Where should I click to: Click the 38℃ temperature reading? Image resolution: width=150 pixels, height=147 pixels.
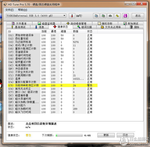[79, 16]
